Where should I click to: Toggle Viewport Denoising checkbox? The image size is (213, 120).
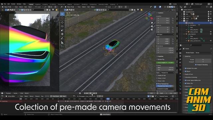coord(196,65)
